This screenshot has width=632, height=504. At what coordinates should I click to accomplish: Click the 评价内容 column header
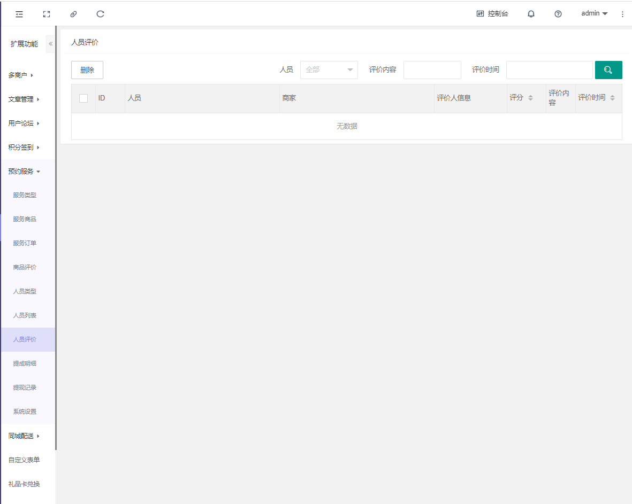tap(561, 98)
